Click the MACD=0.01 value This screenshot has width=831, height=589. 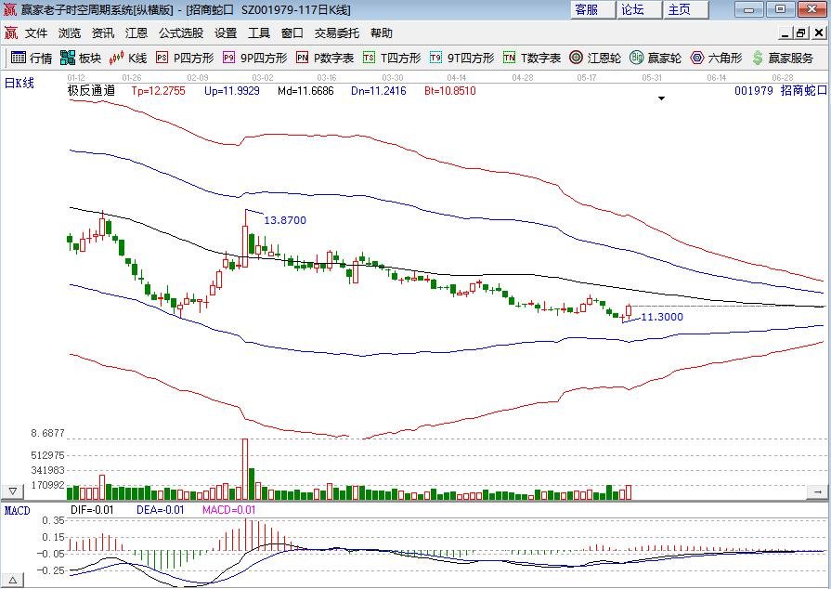[x=229, y=510]
